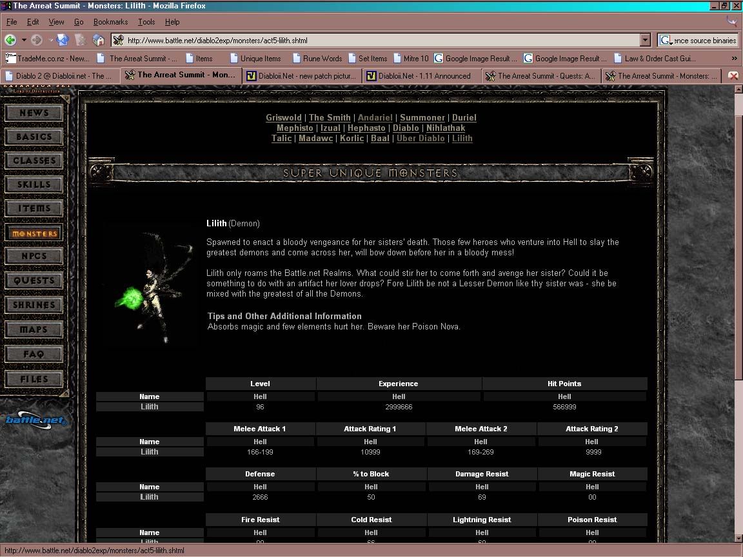Click the search box with 'source binaries'
Screen dimensions: 743x557
[x=705, y=40]
